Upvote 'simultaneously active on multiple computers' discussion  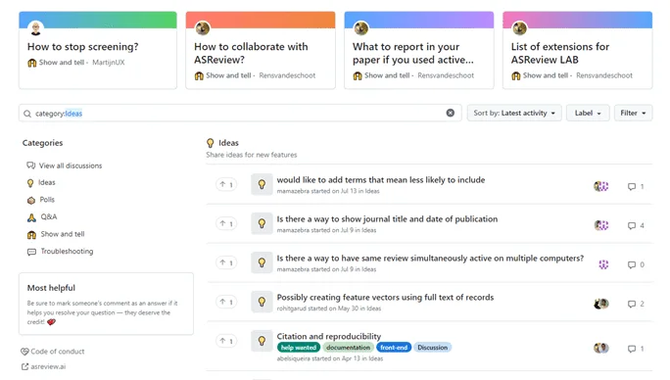[226, 262]
